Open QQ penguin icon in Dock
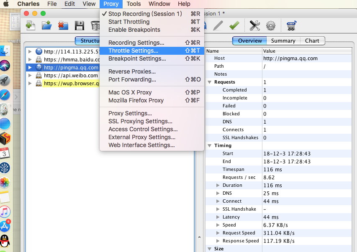357x252 pixels. pos(5,241)
